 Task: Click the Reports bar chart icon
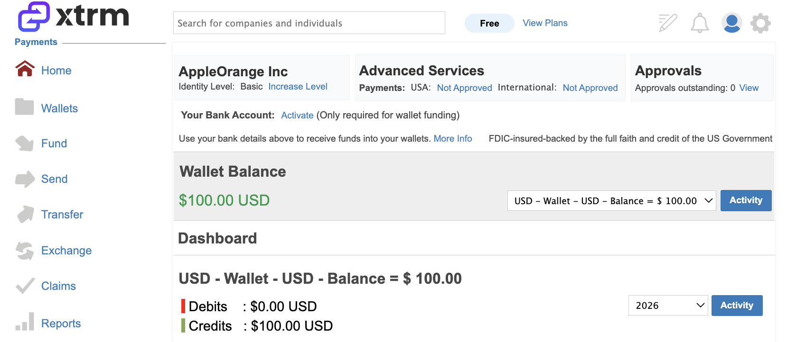point(24,321)
